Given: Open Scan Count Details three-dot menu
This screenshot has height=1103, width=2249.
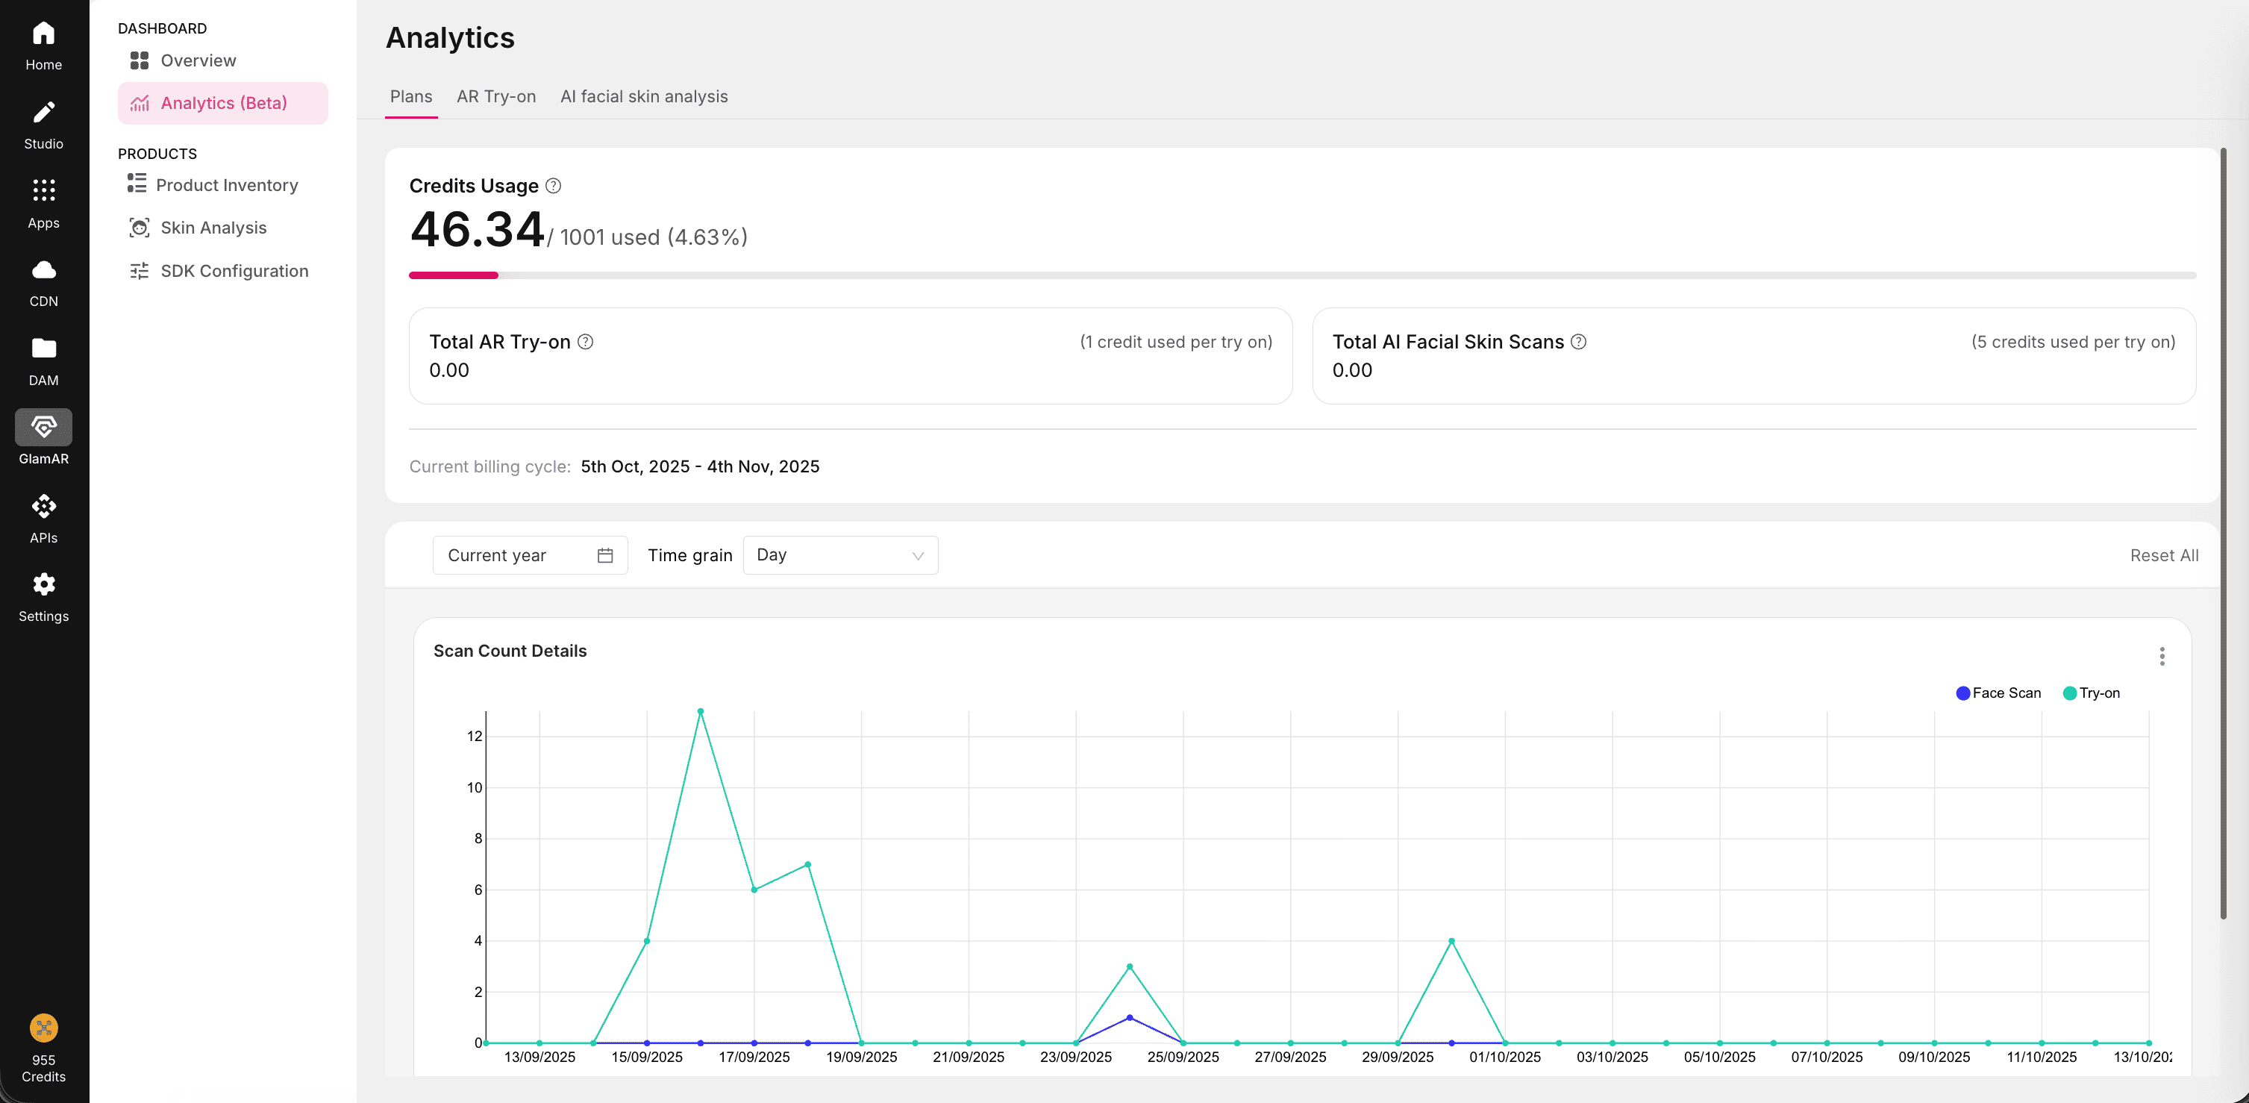Looking at the screenshot, I should [x=2162, y=657].
